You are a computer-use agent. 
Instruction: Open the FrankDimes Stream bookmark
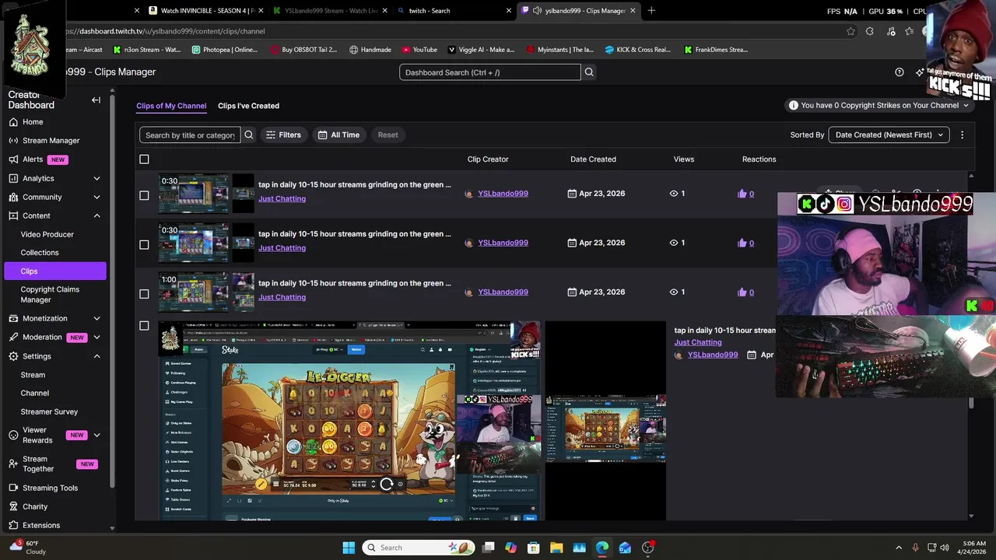[x=716, y=50]
